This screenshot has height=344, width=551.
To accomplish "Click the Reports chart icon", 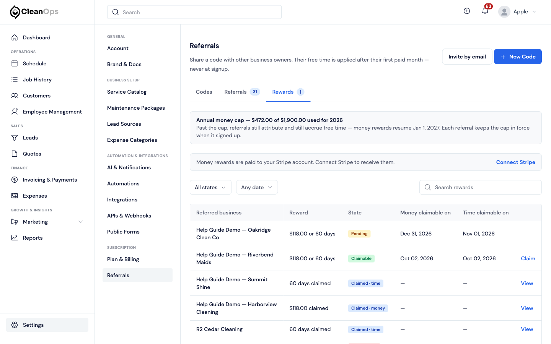I will [x=15, y=238].
